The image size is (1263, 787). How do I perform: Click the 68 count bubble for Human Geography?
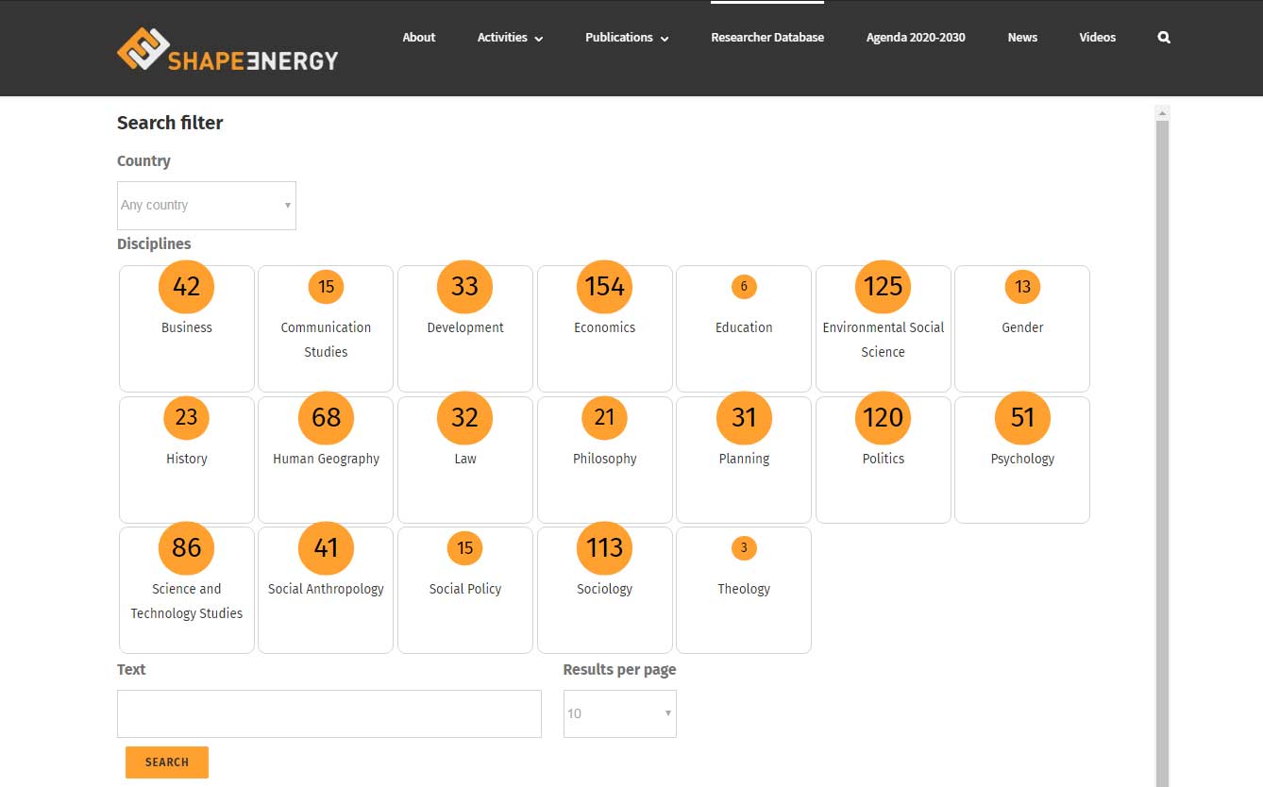click(326, 418)
